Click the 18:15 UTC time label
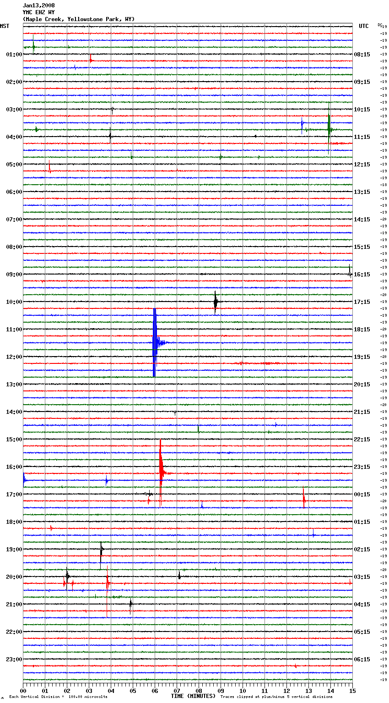This screenshot has height=703, width=389. 362,330
